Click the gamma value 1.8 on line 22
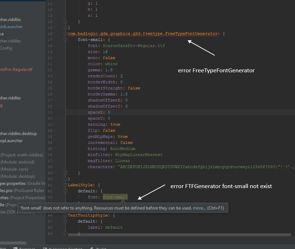The height and width of the screenshot is (249, 295). 109,70
